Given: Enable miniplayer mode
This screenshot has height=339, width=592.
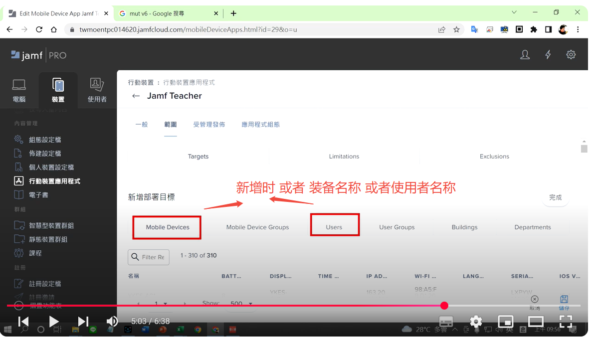Looking at the screenshot, I should coord(506,322).
